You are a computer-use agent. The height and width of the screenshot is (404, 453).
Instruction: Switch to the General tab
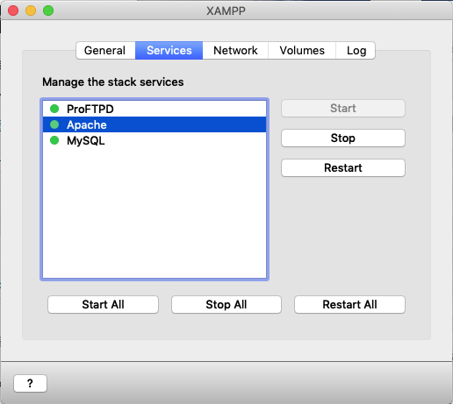coord(105,50)
